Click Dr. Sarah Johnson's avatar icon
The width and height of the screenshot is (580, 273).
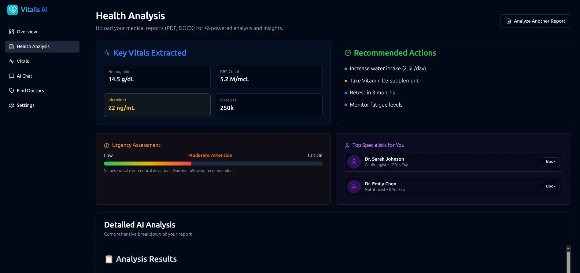point(354,162)
